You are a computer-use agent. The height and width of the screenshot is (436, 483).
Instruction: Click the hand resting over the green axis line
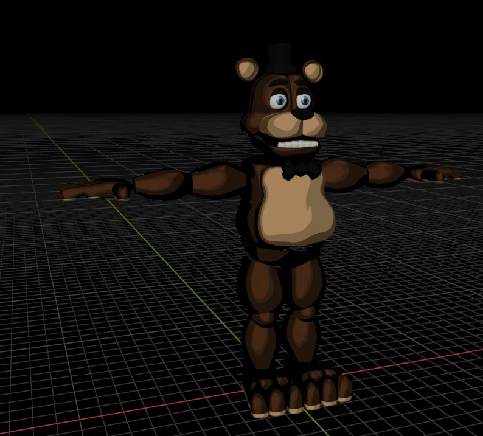click(x=96, y=190)
